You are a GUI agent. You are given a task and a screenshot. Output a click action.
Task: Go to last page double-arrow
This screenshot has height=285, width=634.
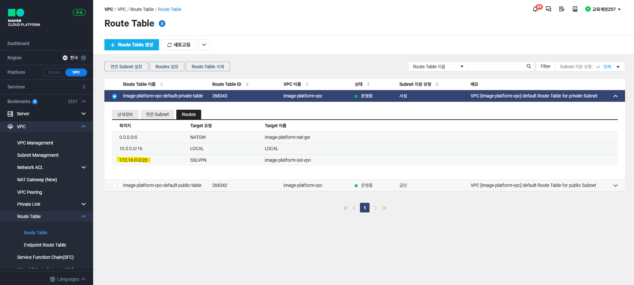point(384,208)
